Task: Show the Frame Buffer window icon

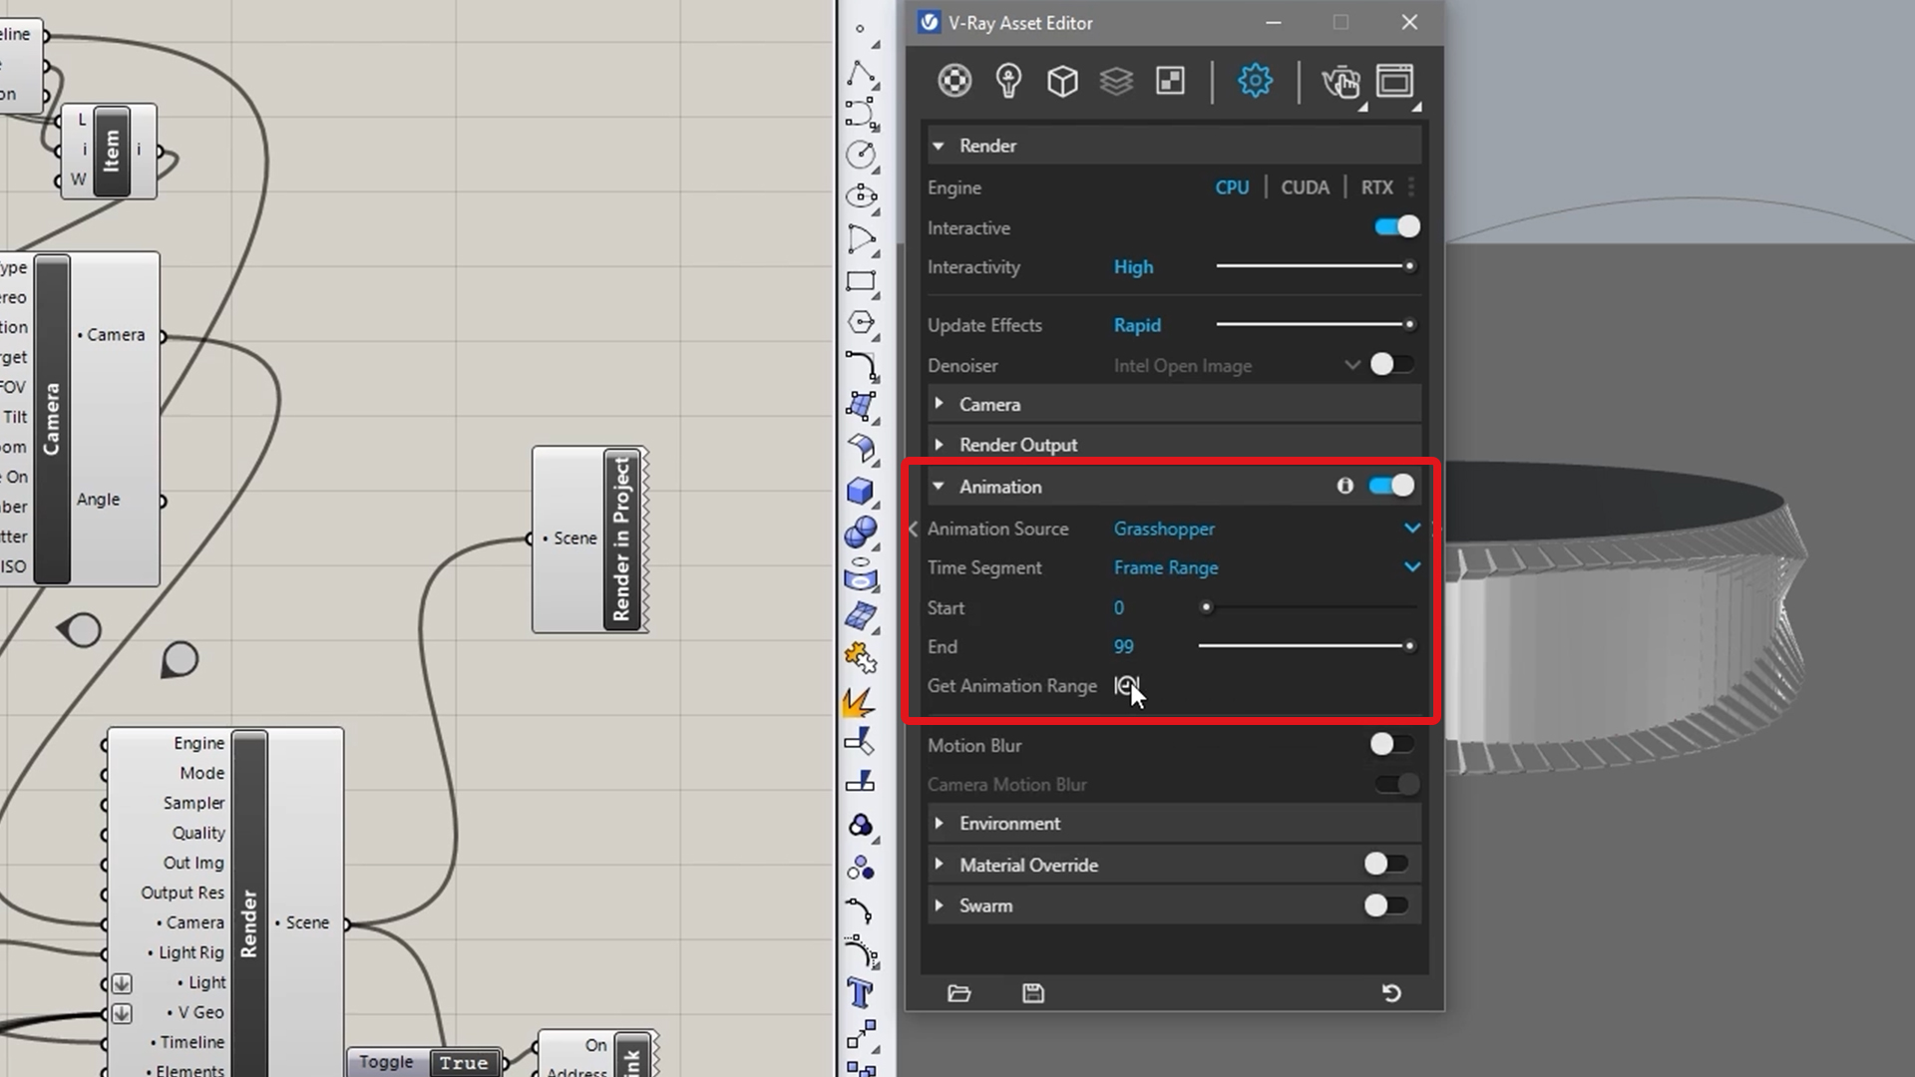Action: pyautogui.click(x=1395, y=81)
